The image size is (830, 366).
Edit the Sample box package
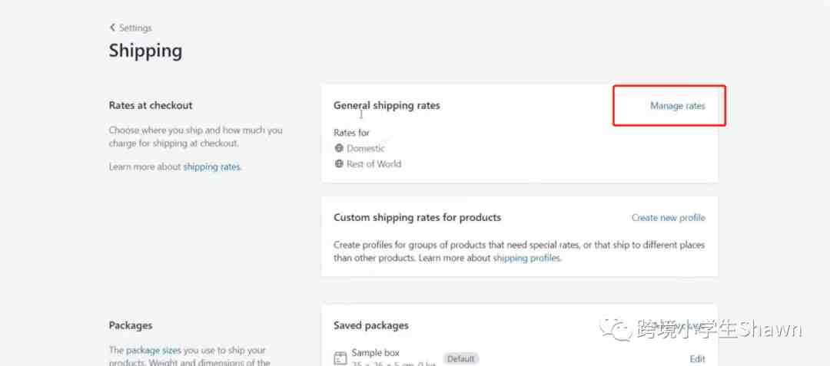[697, 358]
